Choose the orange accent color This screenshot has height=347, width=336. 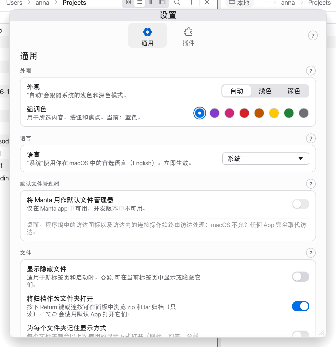point(259,113)
